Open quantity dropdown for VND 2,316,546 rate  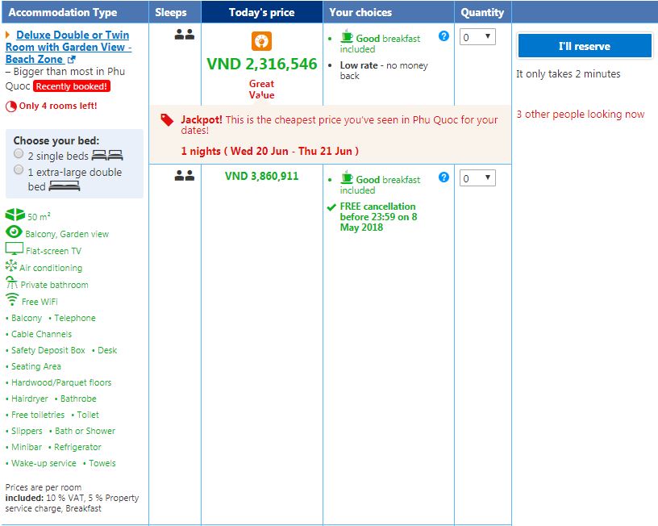click(x=477, y=37)
